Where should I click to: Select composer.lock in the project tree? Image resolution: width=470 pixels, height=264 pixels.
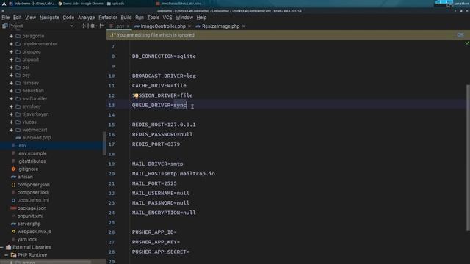(x=33, y=192)
